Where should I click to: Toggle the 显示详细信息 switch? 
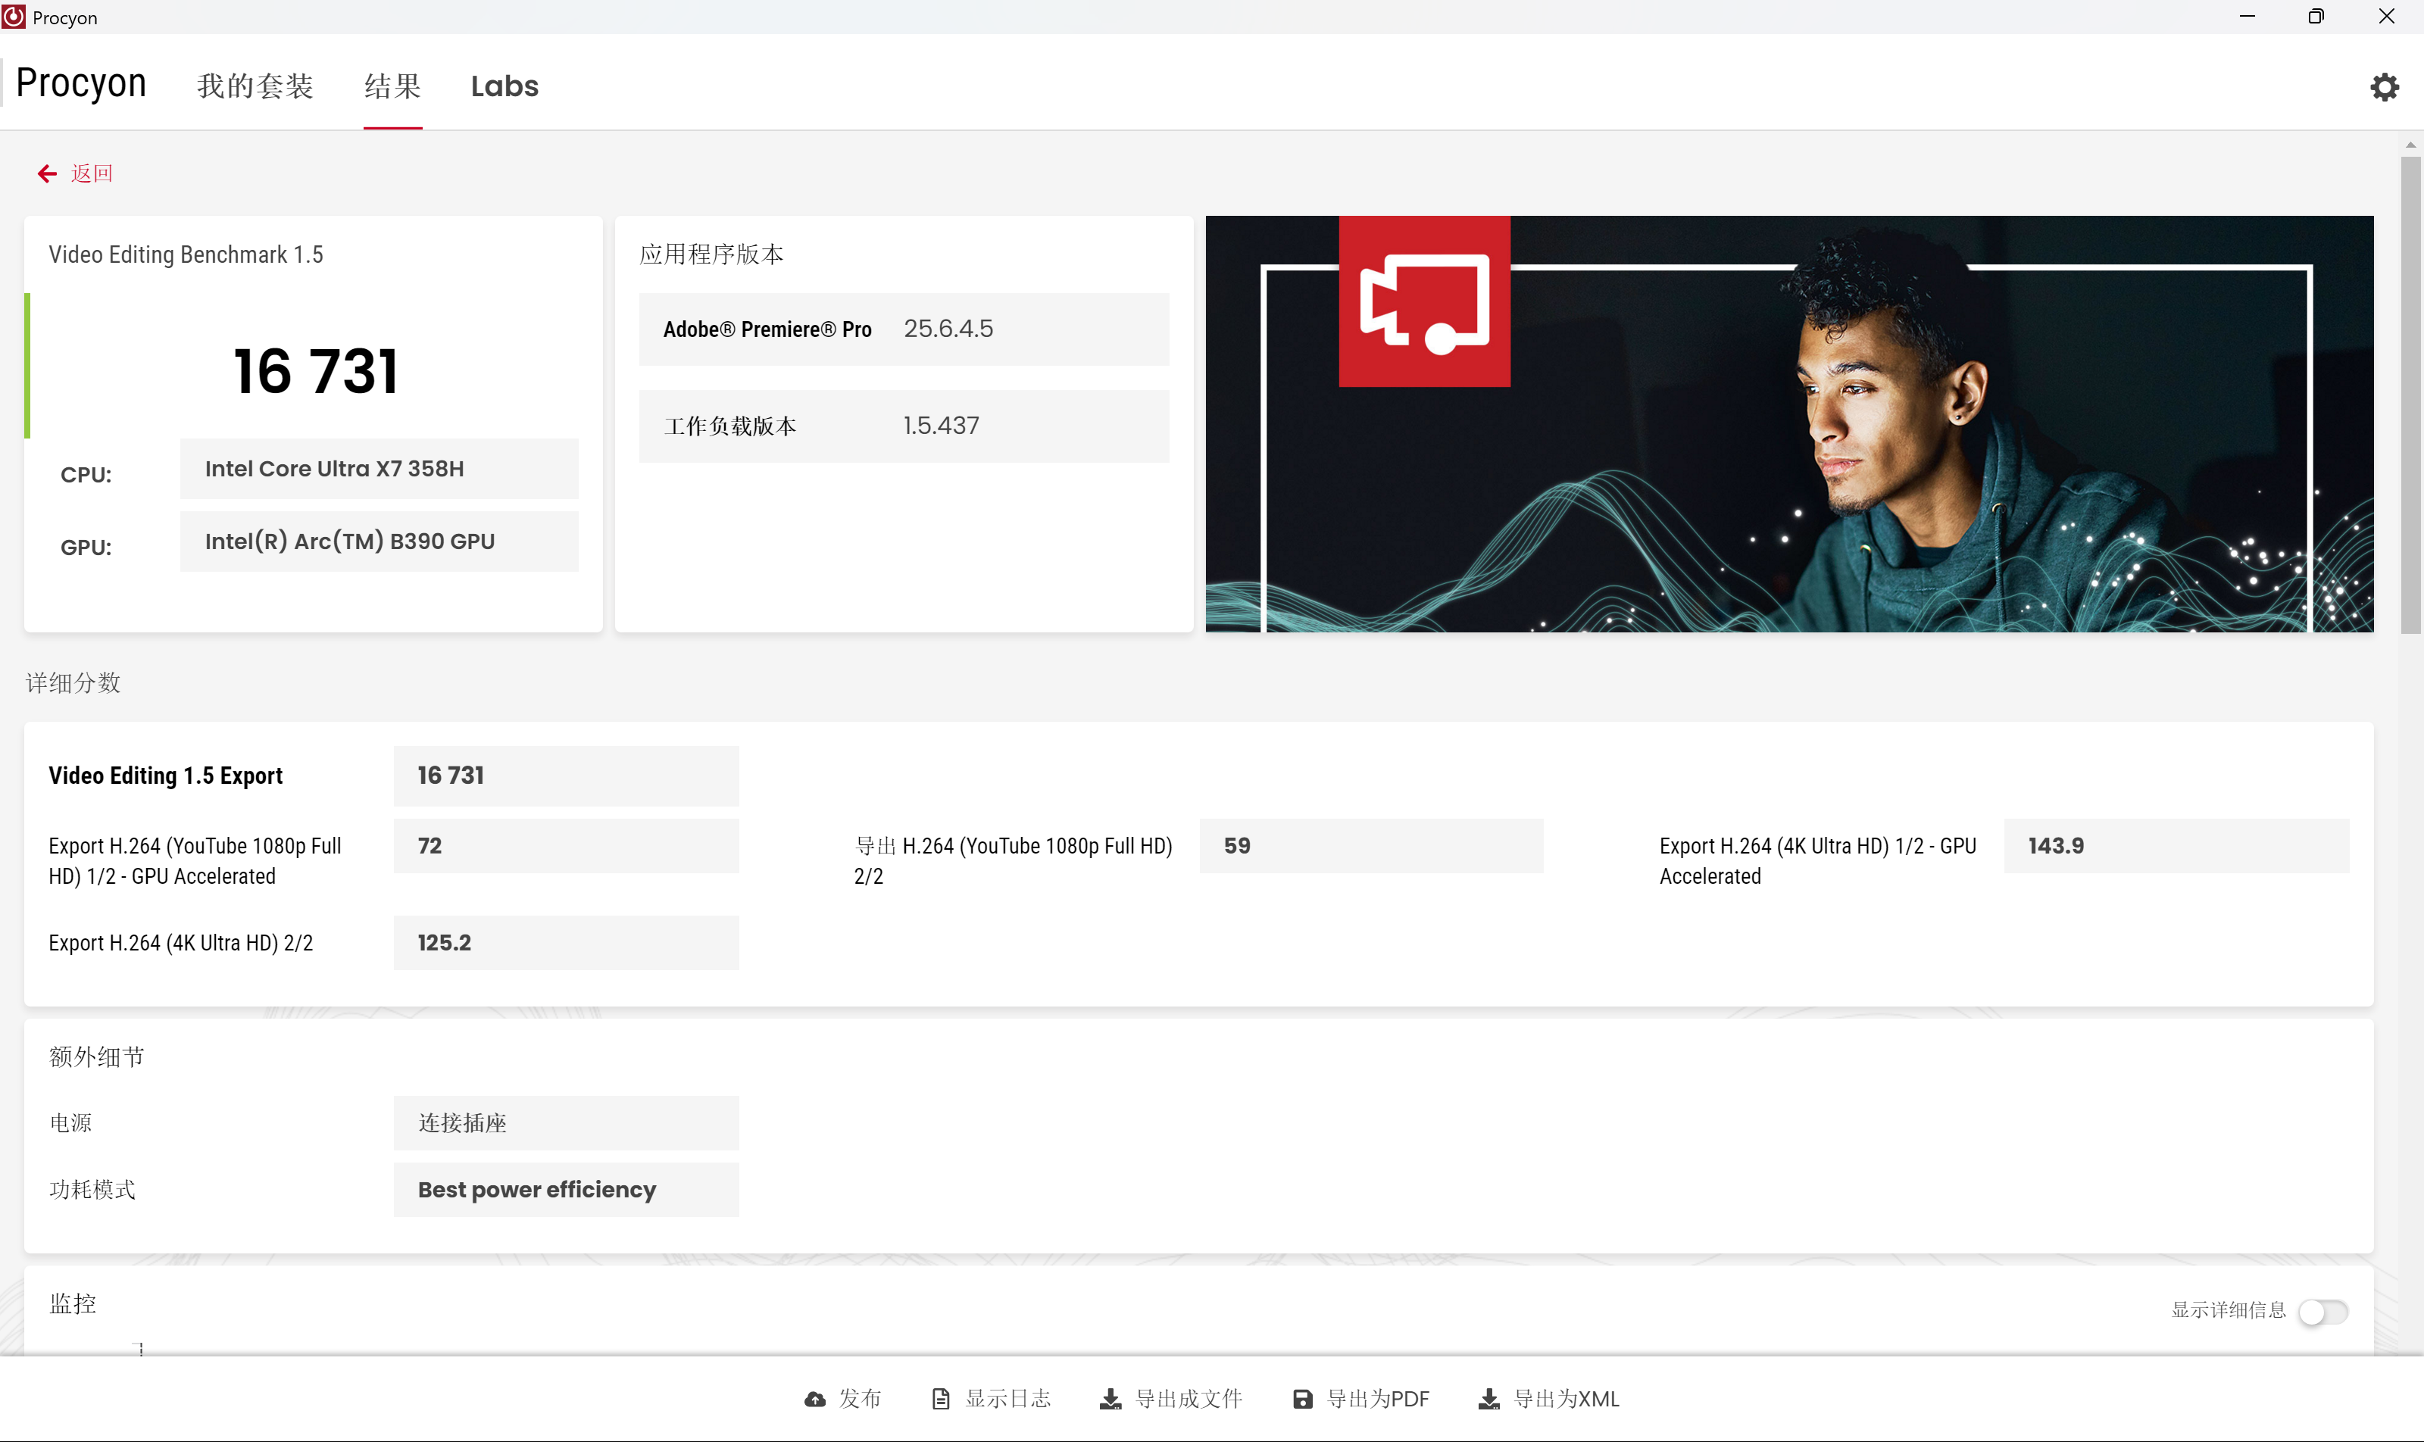2323,1312
